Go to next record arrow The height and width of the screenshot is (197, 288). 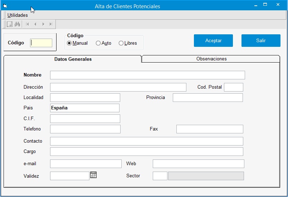(43, 24)
